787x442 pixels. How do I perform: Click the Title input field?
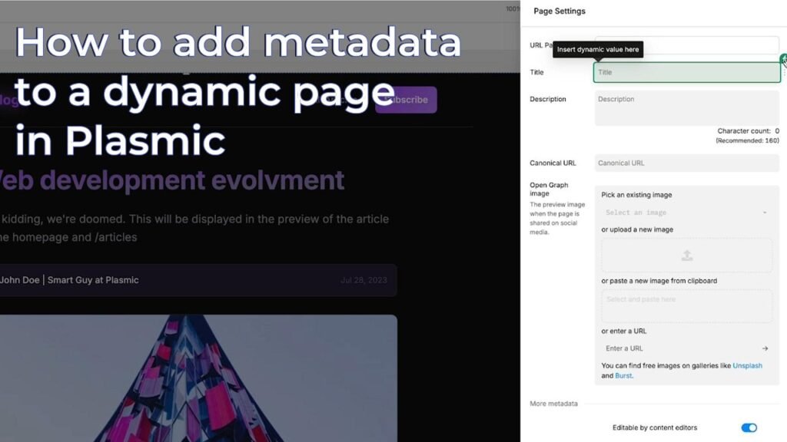click(686, 72)
